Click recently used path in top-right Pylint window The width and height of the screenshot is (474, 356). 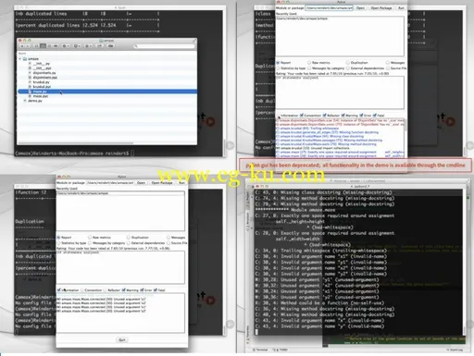(x=302, y=18)
